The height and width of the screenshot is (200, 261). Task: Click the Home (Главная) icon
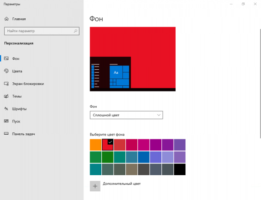point(7,19)
